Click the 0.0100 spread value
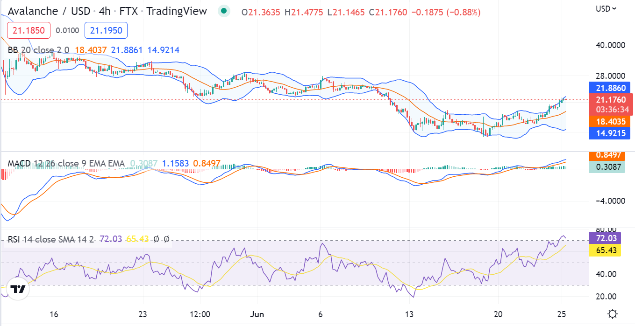 [67, 31]
